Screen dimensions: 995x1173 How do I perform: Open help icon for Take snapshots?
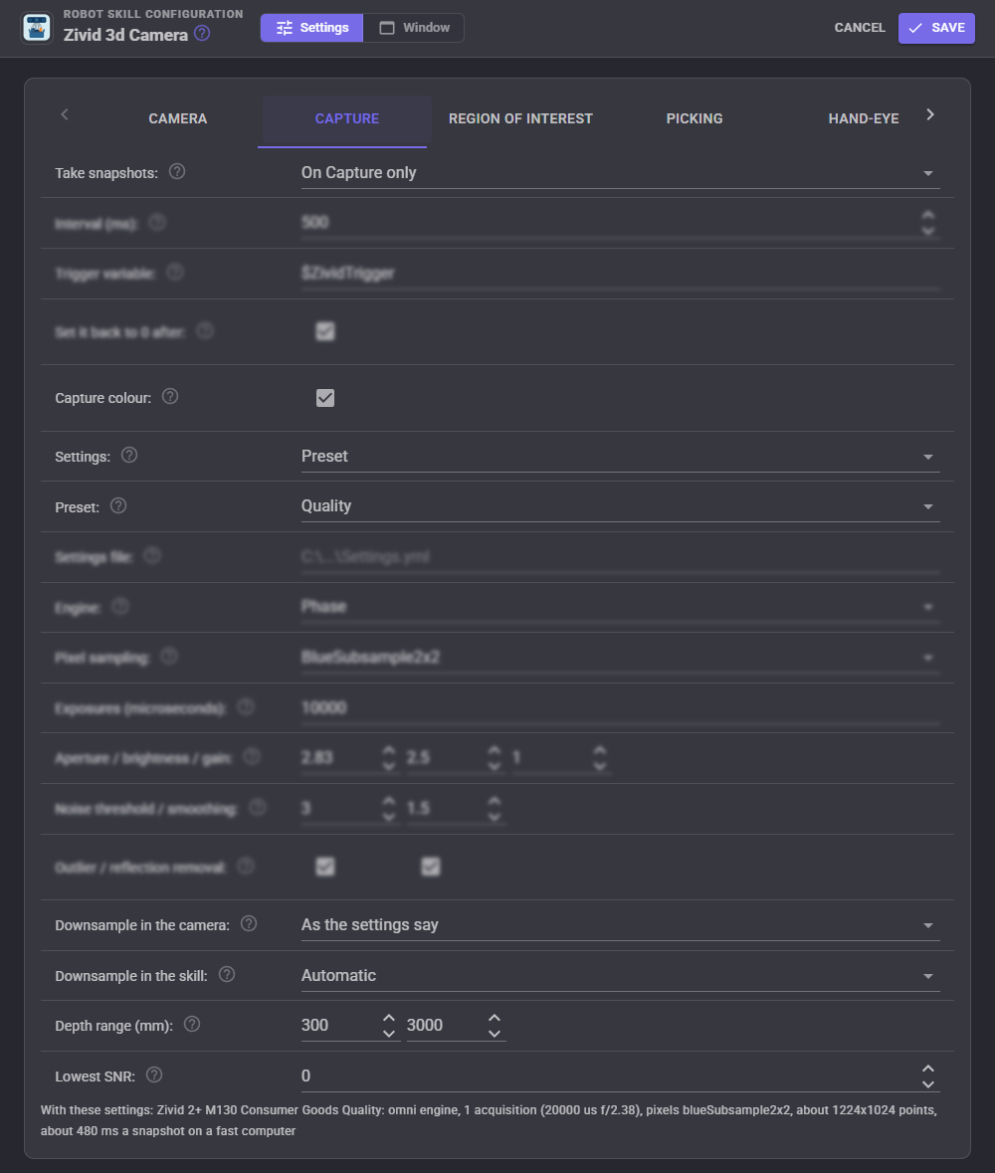click(x=176, y=171)
